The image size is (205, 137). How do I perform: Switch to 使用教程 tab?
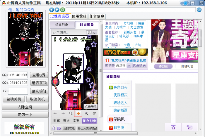click(79, 16)
